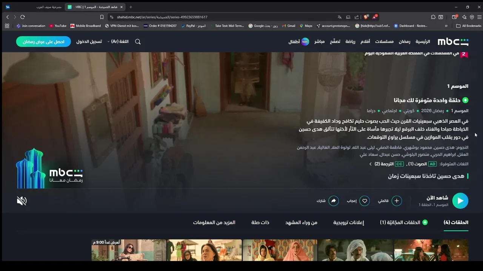The height and width of the screenshot is (271, 483).
Task: Select the ذات صلة related tab
Action: click(x=260, y=222)
